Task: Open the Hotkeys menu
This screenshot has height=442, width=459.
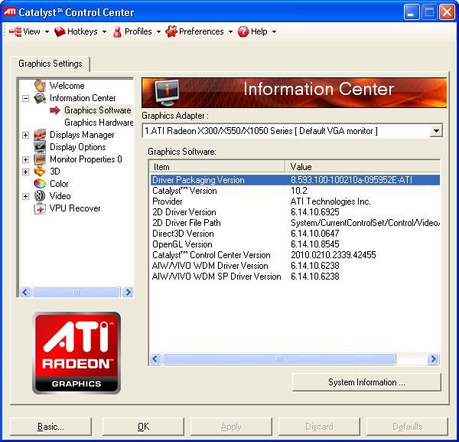Action: pos(83,31)
